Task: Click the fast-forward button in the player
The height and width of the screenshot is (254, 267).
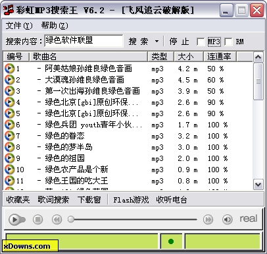Action: [x=208, y=219]
